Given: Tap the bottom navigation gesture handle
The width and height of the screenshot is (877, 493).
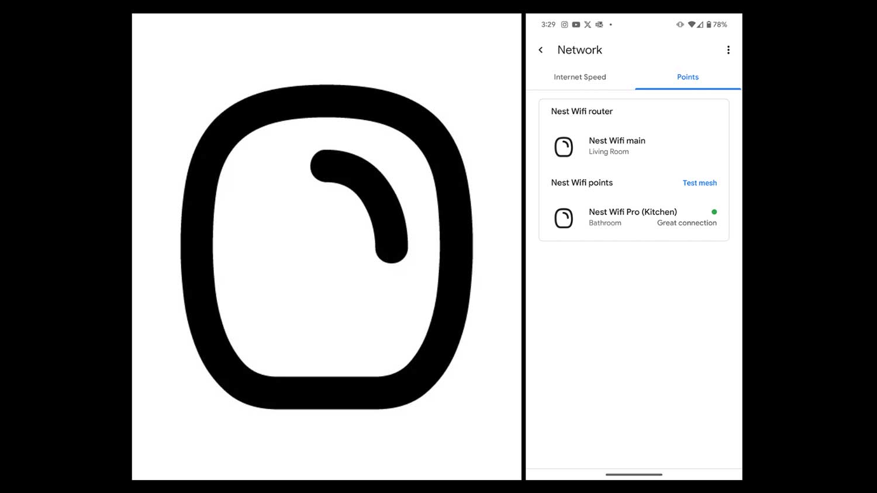Looking at the screenshot, I should tap(634, 474).
